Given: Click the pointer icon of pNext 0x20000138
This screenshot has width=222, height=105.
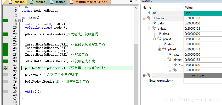Looking at the screenshot, I should [159, 38].
